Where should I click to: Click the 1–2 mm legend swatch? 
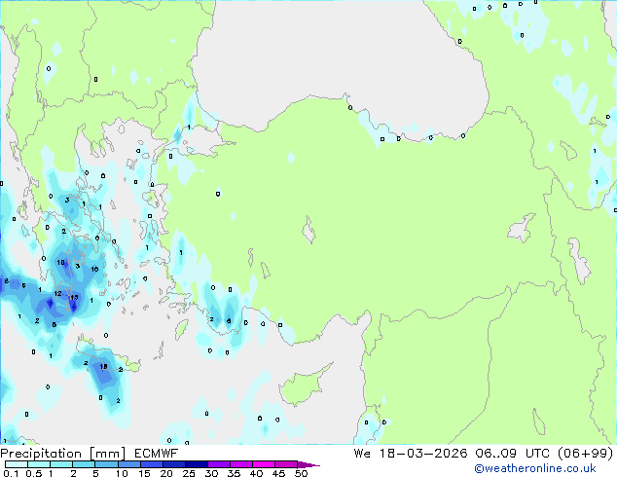[61, 464]
